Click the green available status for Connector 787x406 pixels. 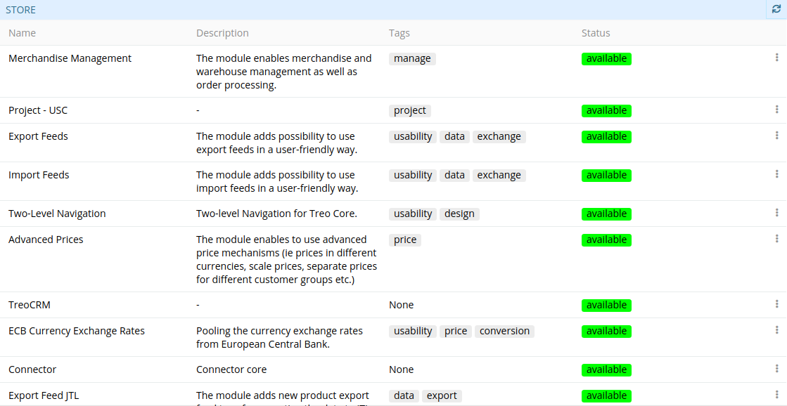tap(606, 370)
